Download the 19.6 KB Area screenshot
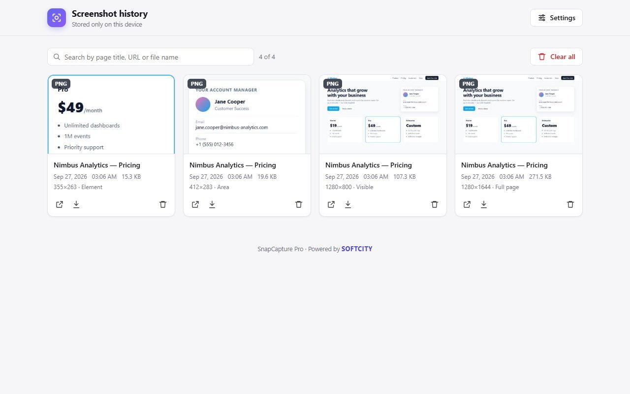The height and width of the screenshot is (394, 630). click(x=212, y=204)
